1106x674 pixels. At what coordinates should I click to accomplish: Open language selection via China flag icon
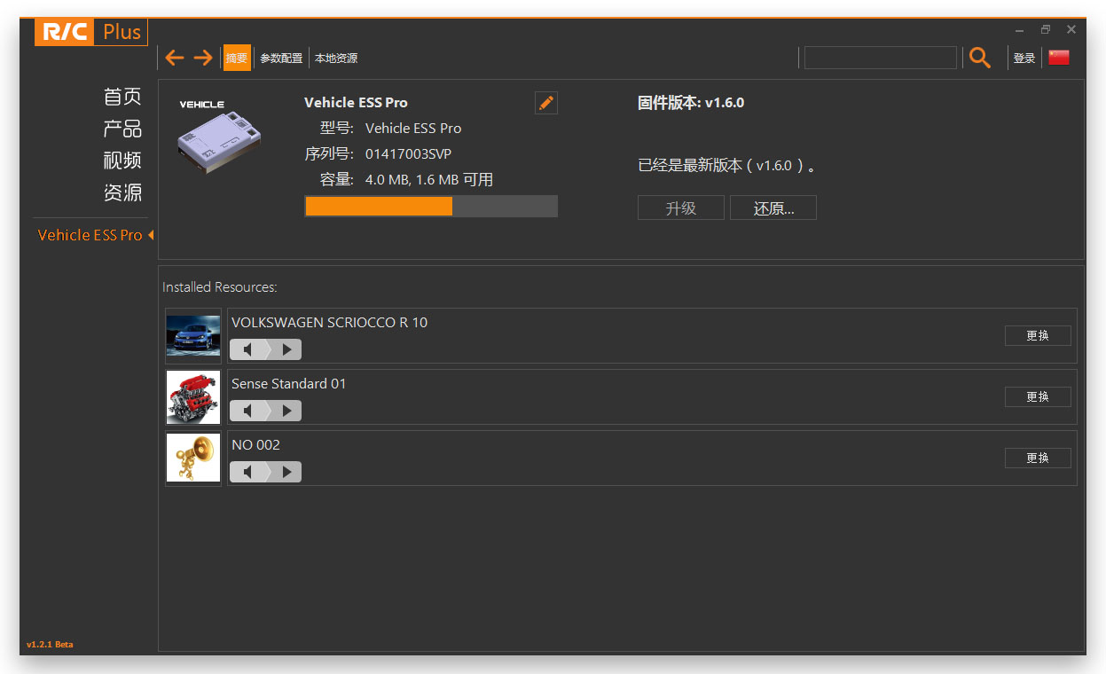tap(1059, 58)
